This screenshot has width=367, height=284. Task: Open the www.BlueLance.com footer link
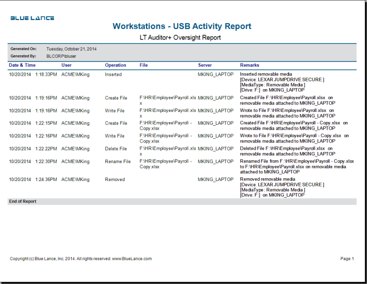[x=132, y=259]
